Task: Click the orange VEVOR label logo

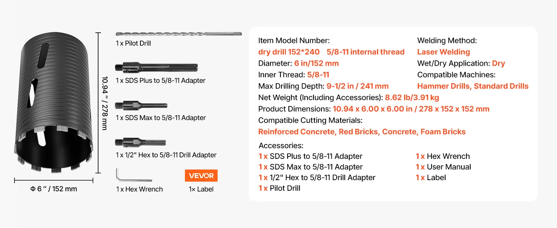Action: coord(201,176)
